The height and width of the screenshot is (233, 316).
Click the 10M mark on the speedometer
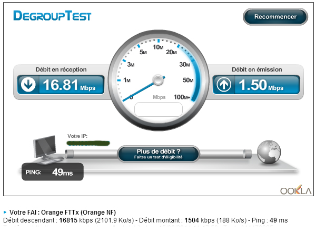coord(158,47)
